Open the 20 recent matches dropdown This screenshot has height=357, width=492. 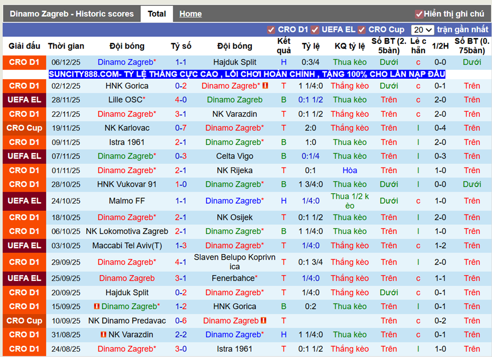pyautogui.click(x=422, y=30)
